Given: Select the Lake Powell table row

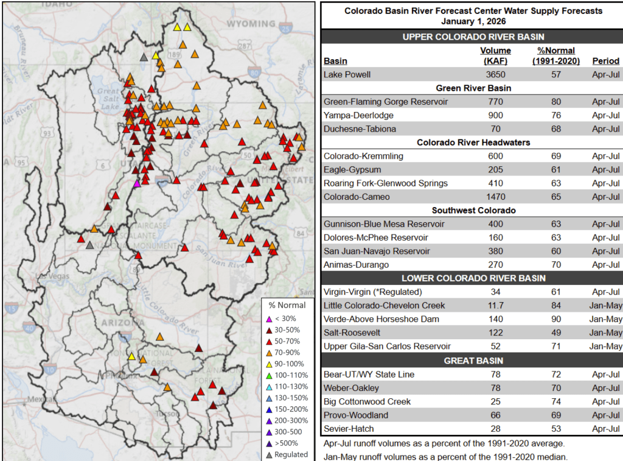Looking at the screenshot, I should click(x=473, y=75).
